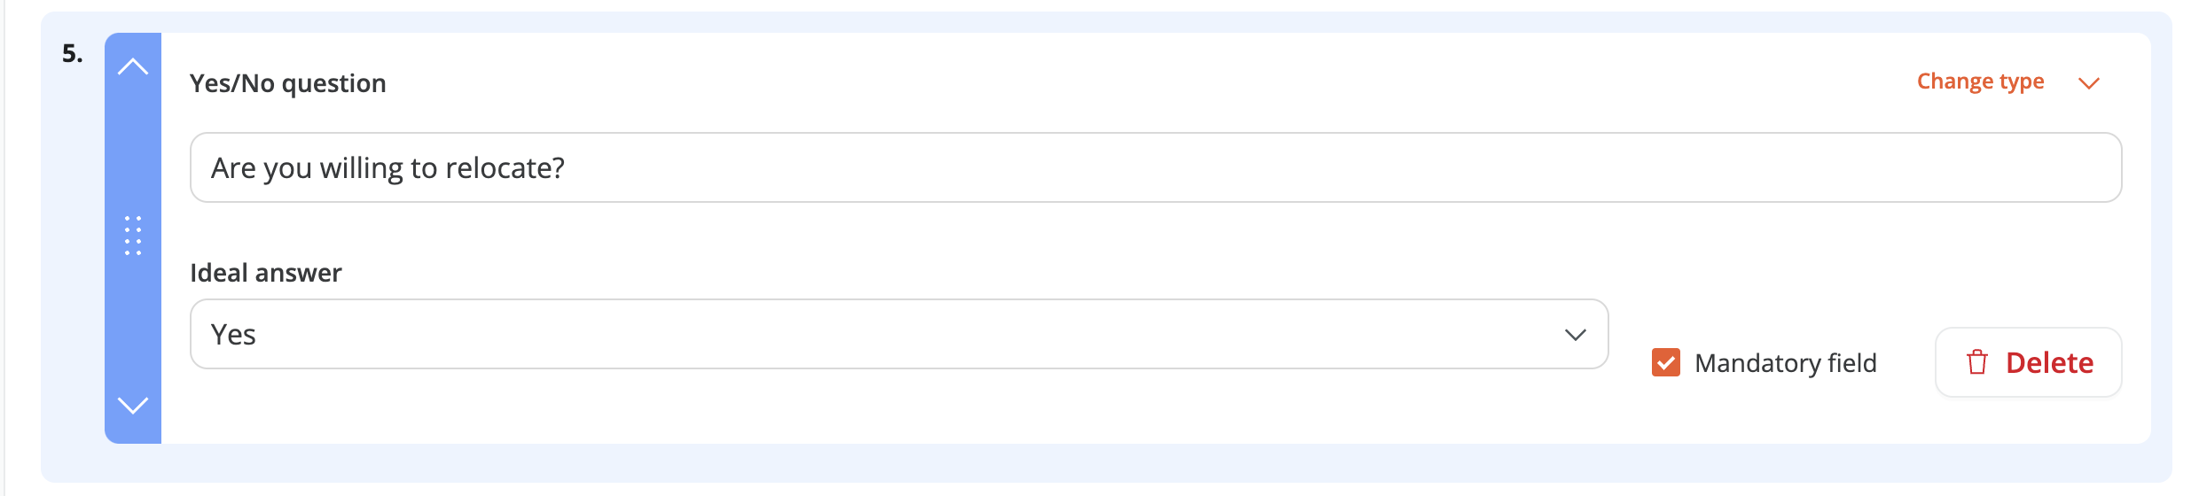Viewport: 2199px width, 496px height.
Task: Select the question number 5 label
Action: [x=73, y=54]
